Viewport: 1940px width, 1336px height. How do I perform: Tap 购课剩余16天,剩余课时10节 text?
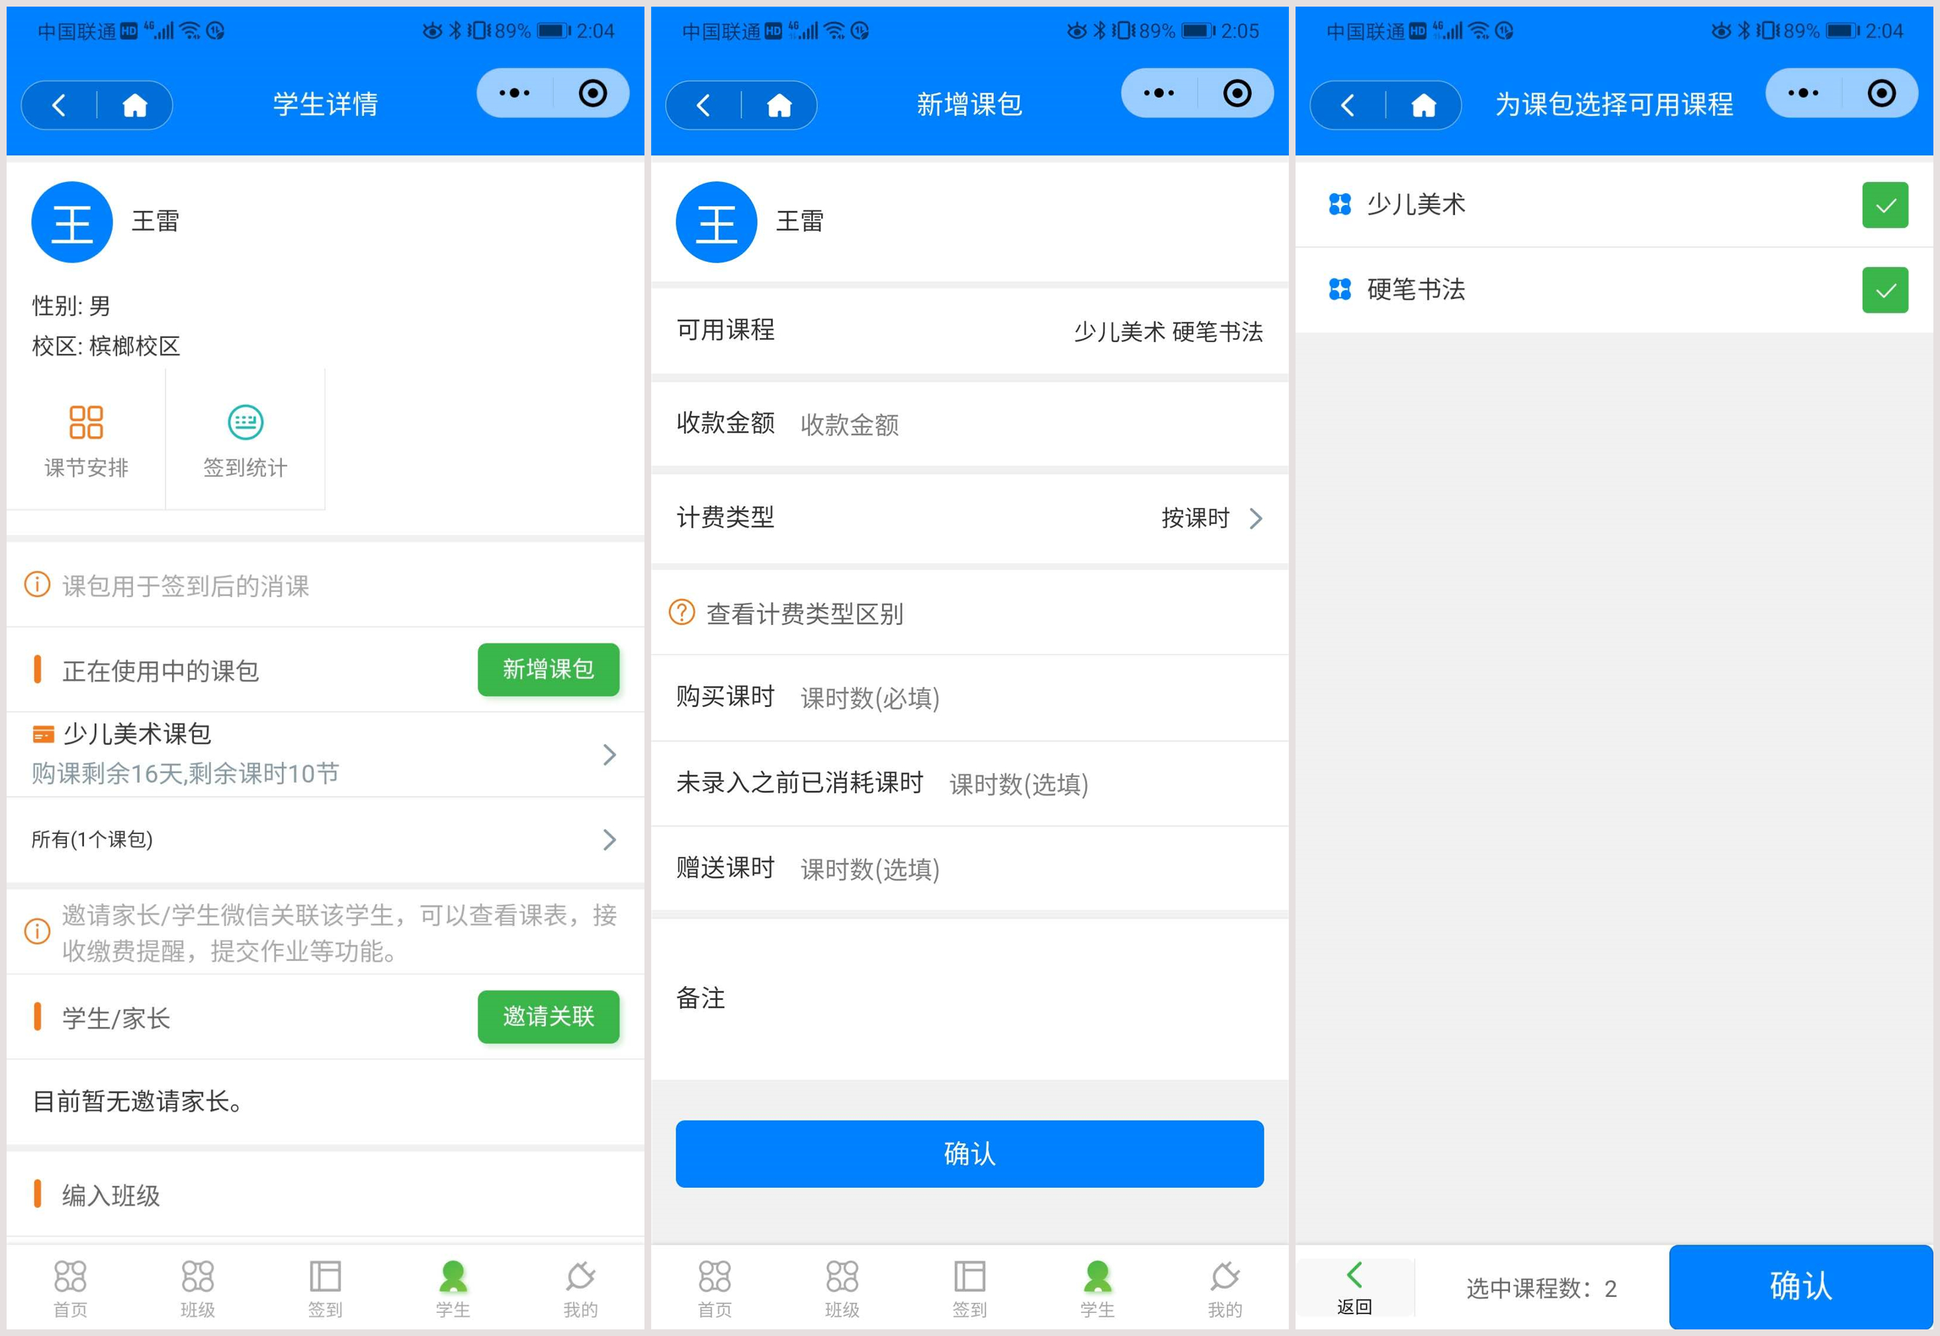click(185, 772)
